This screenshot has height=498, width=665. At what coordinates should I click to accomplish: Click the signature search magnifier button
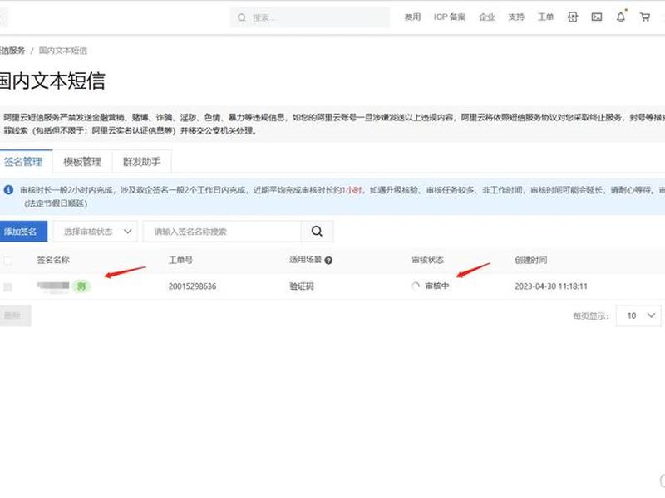click(x=317, y=232)
